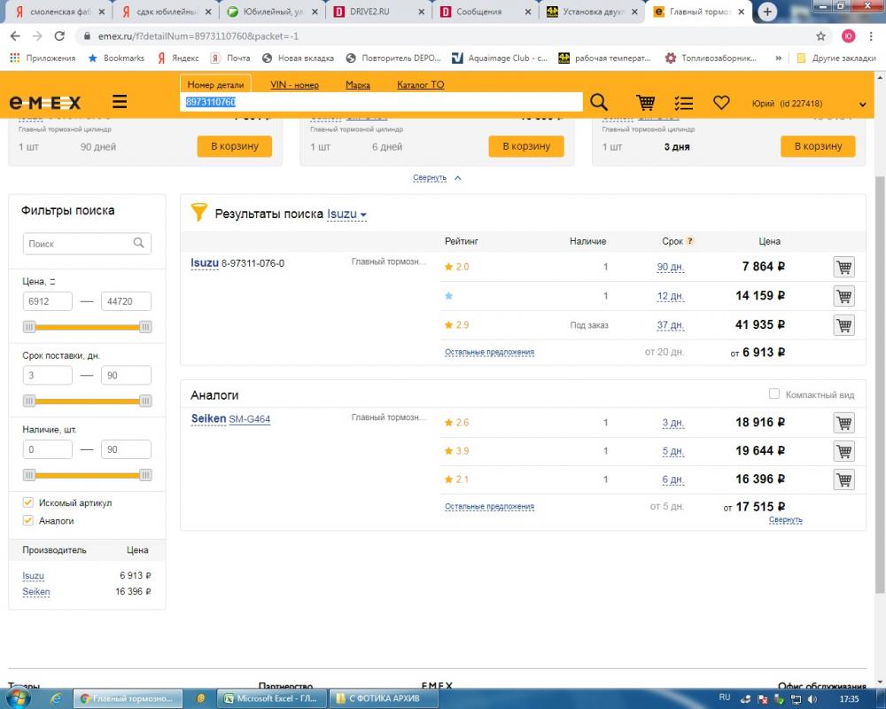Show Seiken Остальные предложения
The width and height of the screenshot is (886, 709).
[x=489, y=506]
